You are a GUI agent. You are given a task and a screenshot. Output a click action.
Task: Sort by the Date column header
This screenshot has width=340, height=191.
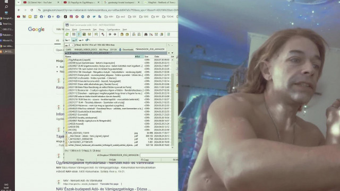pos(161,57)
